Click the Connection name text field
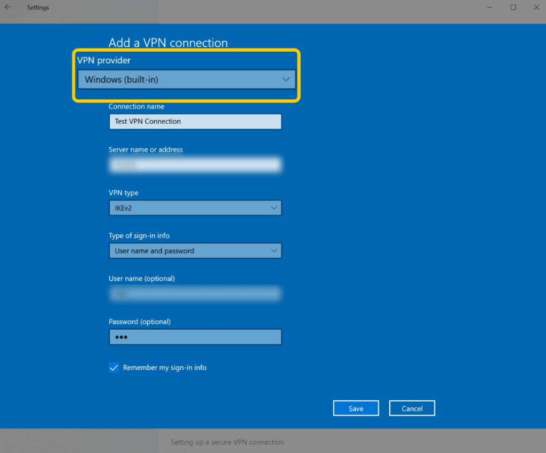 pyautogui.click(x=195, y=122)
